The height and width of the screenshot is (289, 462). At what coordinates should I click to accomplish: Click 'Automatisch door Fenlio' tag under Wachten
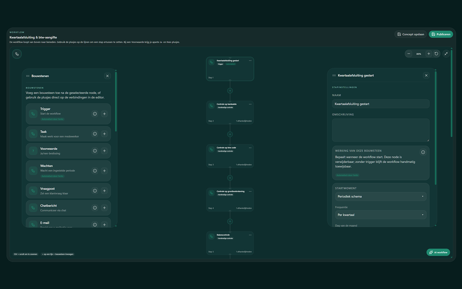pos(52,176)
